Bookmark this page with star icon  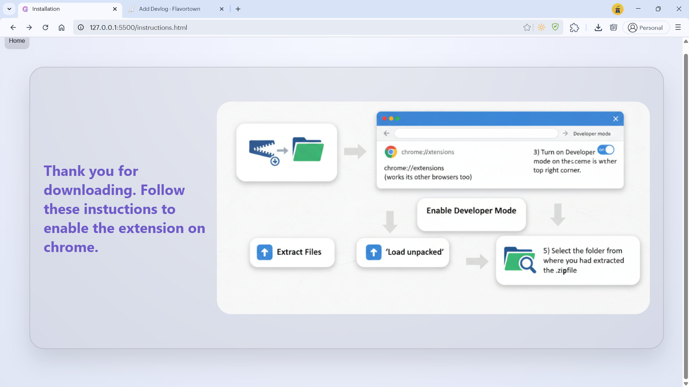527,28
